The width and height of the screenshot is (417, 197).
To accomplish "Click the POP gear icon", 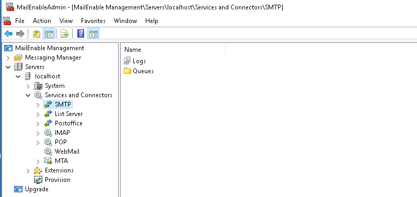I will (48, 142).
